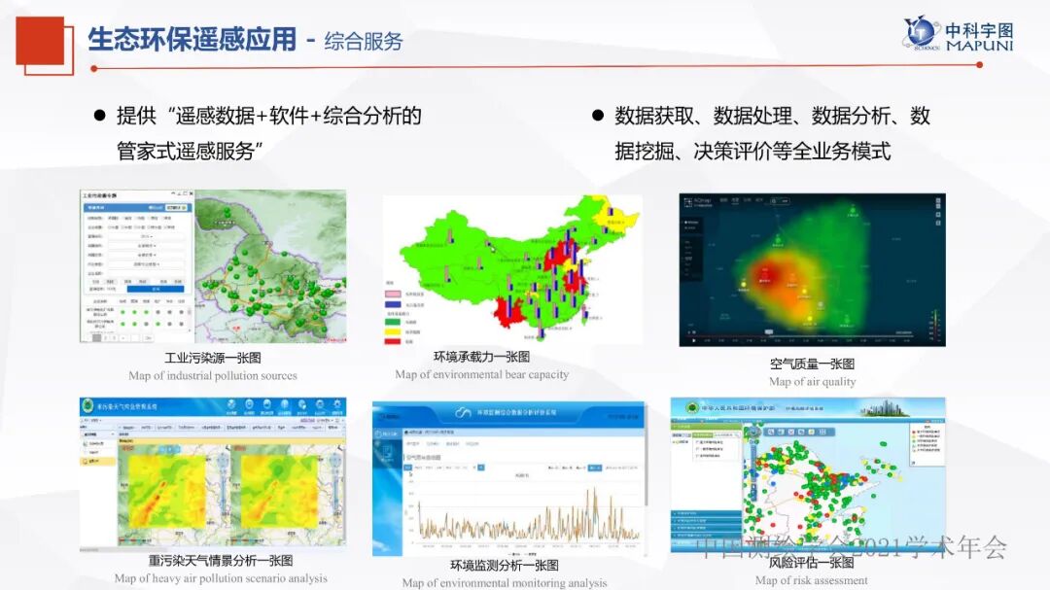Click the bullet text starting with 数据获取、数据处理
This screenshot has width=1050, height=590.
772,133
